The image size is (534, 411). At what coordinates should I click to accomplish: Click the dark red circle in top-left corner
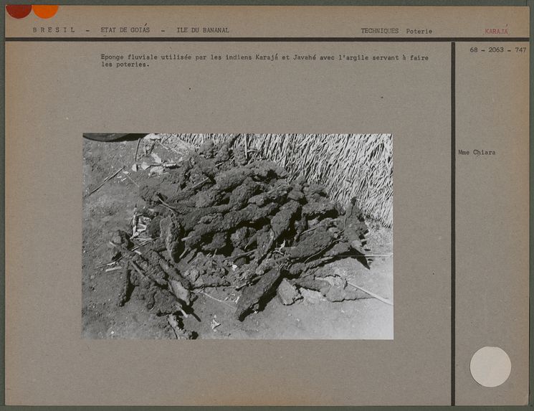18,9
